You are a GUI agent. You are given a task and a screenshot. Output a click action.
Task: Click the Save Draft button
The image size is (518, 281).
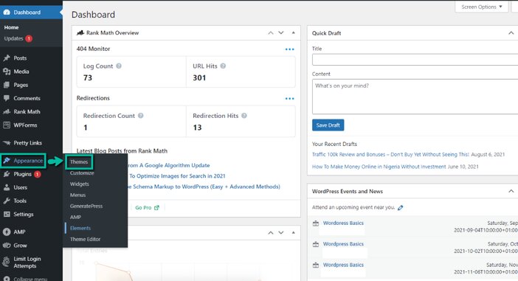click(328, 125)
